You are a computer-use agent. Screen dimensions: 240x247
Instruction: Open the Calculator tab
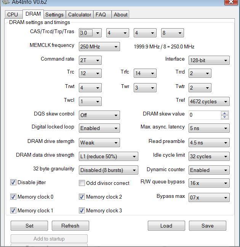tap(80, 14)
